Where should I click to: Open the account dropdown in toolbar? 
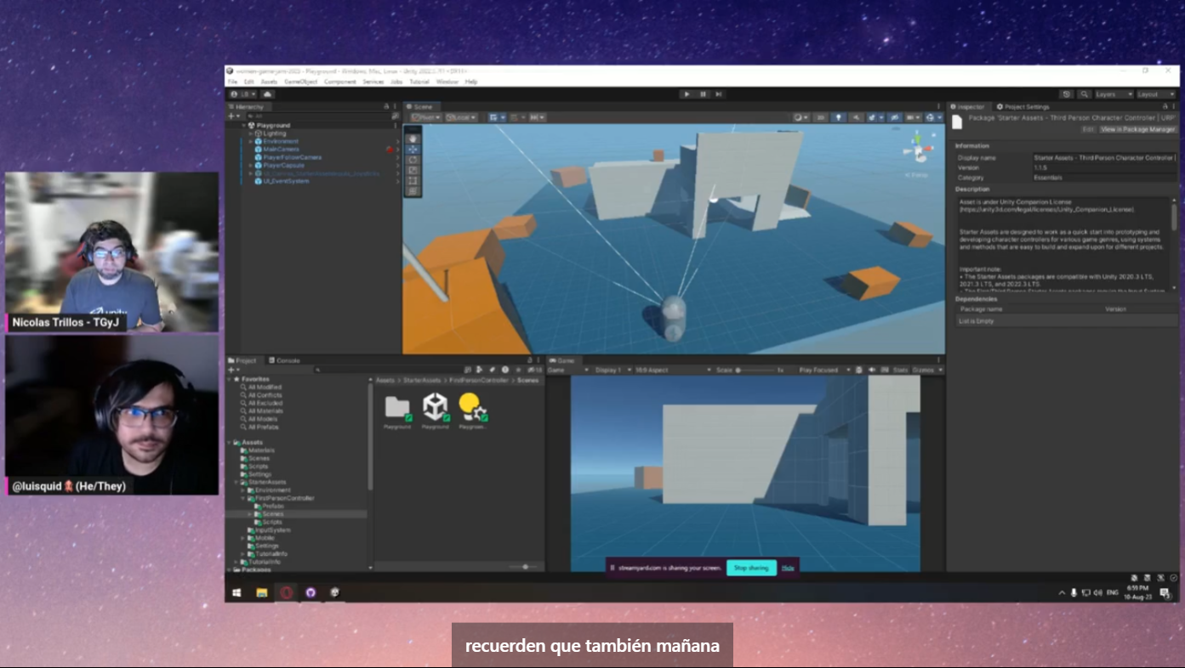242,94
